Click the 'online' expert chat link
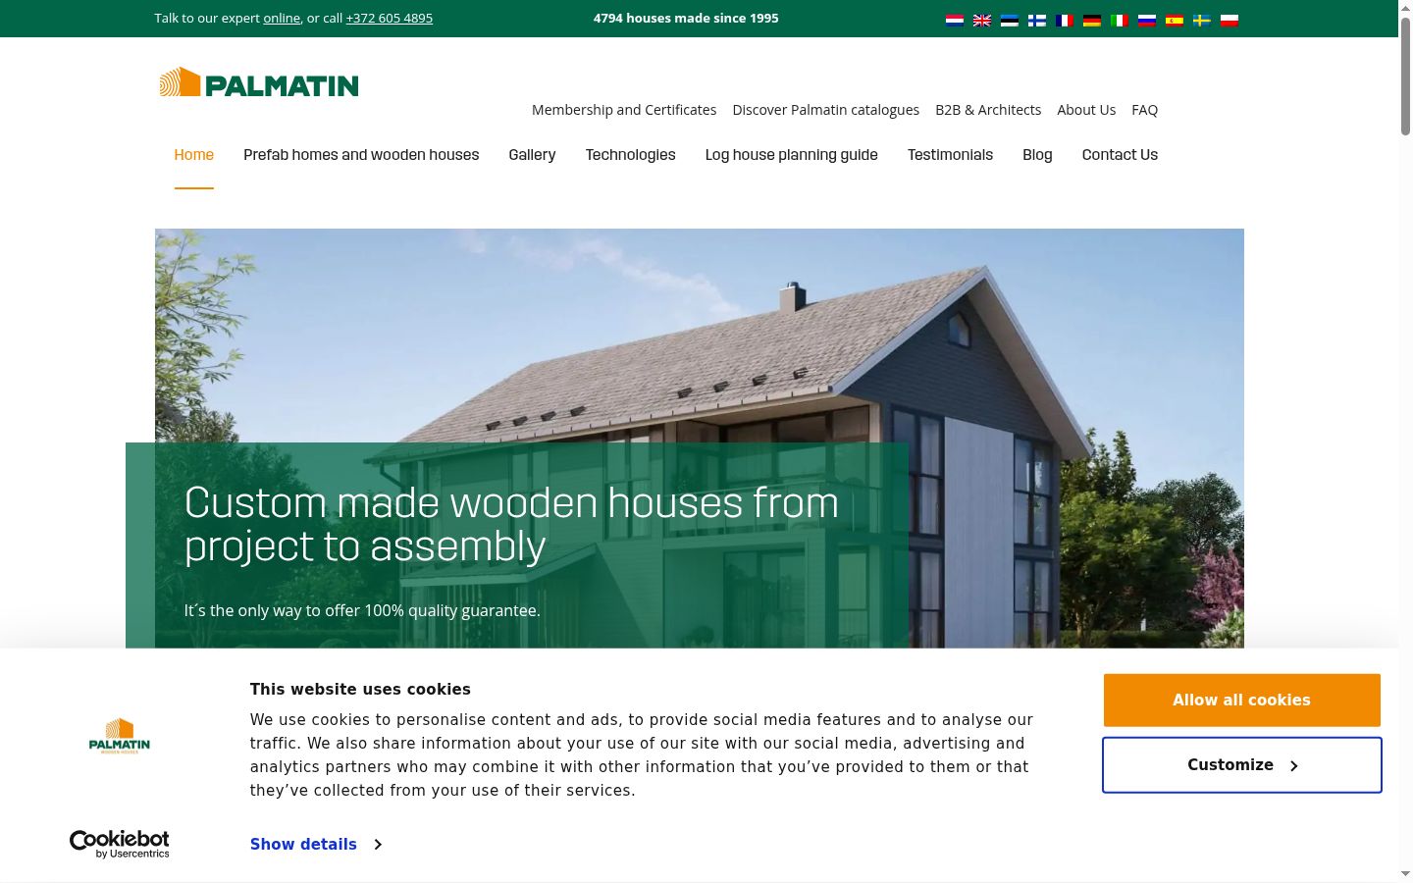The image size is (1413, 883). (x=282, y=18)
